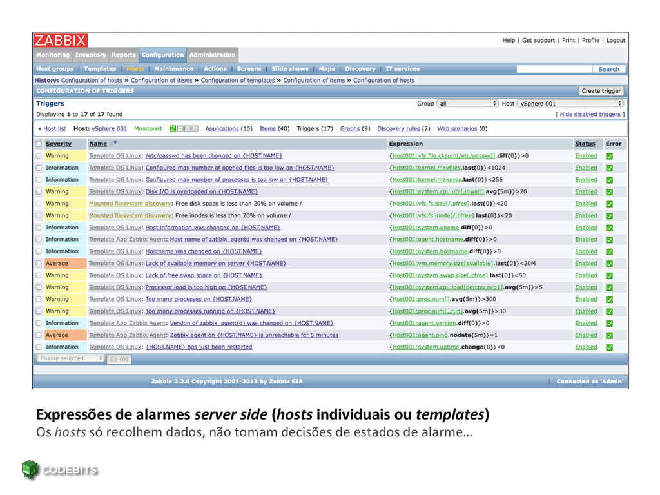The width and height of the screenshot is (660, 495).
Task: Open Mounted filesystem discovery link for free inodes row
Action: [x=130, y=215]
